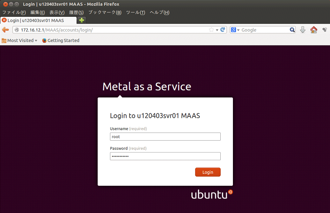Click the MAAS tab favicon
Image resolution: width=330 pixels, height=213 pixels.
(x=4, y=20)
